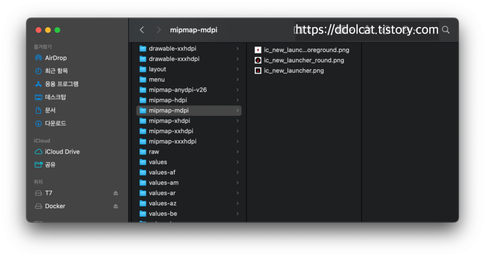Image resolution: width=485 pixels, height=257 pixels.
Task: Open the 다운로드 (Downloads) sidebar folder
Action: tap(55, 123)
